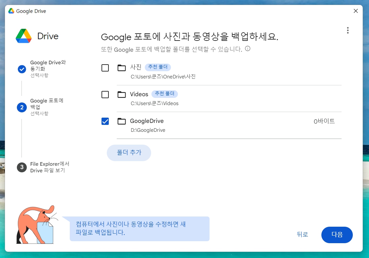
Task: Check the 사진 folder checkbox
Action: pos(105,68)
